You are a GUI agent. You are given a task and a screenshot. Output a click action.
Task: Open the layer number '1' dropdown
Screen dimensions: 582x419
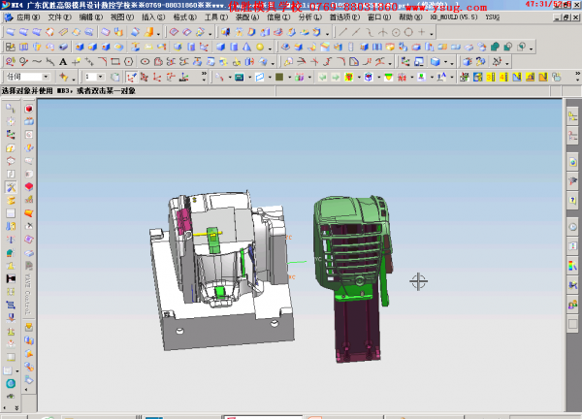[101, 77]
